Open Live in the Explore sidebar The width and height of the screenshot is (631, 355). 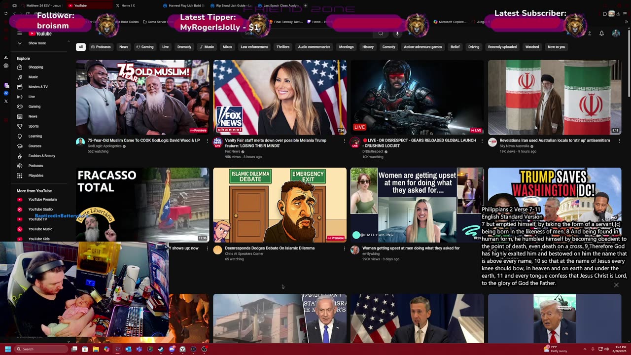(32, 97)
